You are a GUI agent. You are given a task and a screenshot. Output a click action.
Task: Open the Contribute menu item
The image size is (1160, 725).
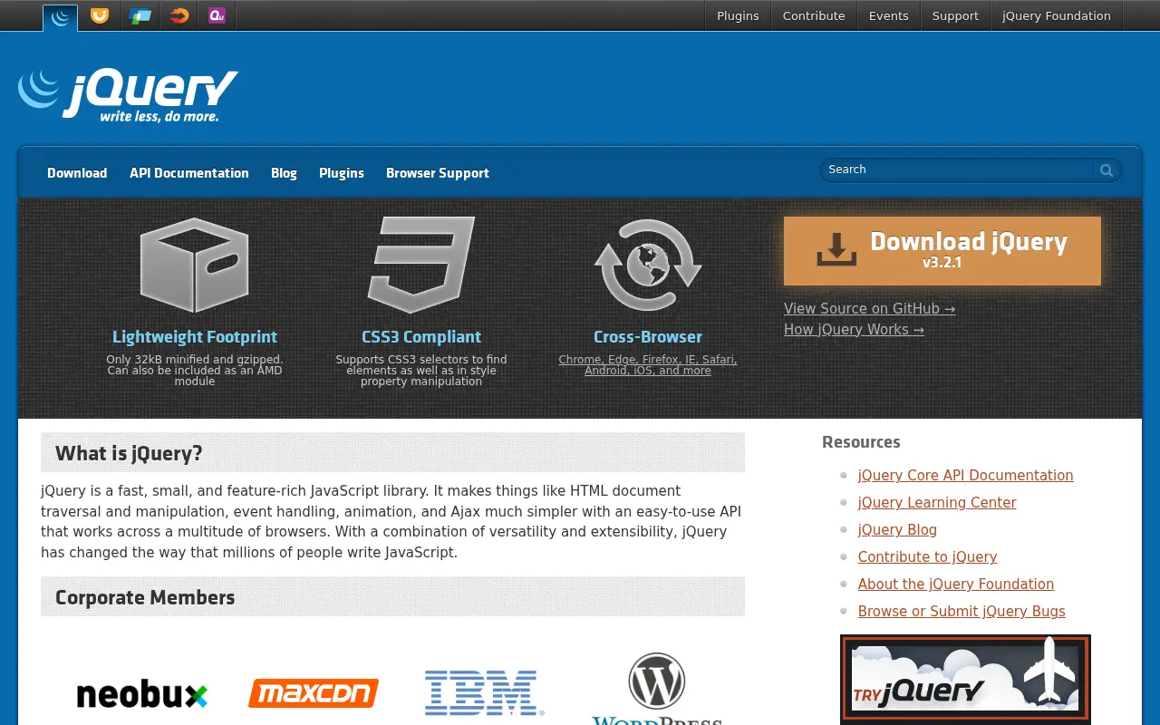pyautogui.click(x=814, y=16)
